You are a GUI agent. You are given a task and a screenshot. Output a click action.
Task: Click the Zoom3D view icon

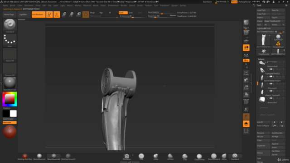coord(246,87)
